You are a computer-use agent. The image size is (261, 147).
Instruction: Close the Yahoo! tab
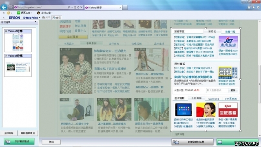pos(120,8)
